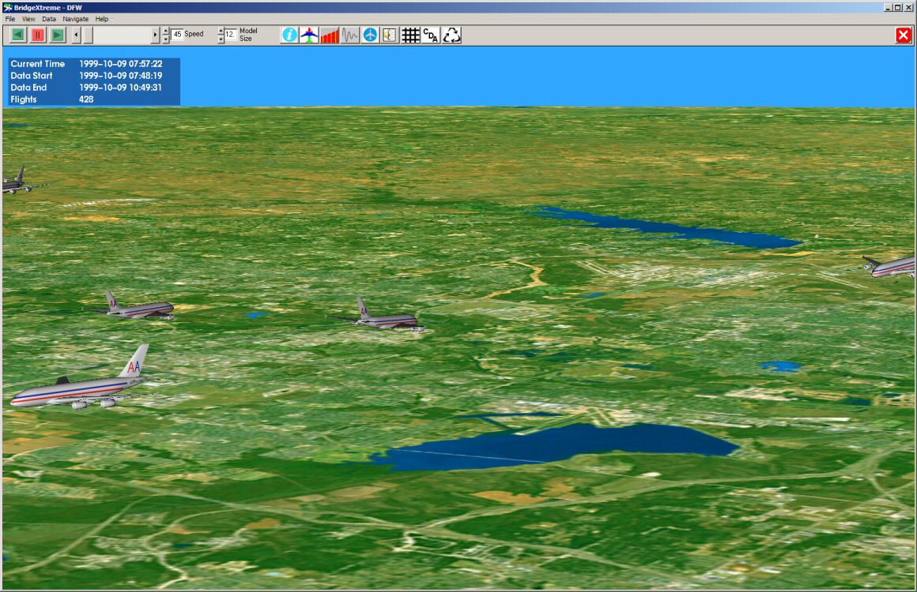Click the red X button on the toolbar

pyautogui.click(x=904, y=35)
